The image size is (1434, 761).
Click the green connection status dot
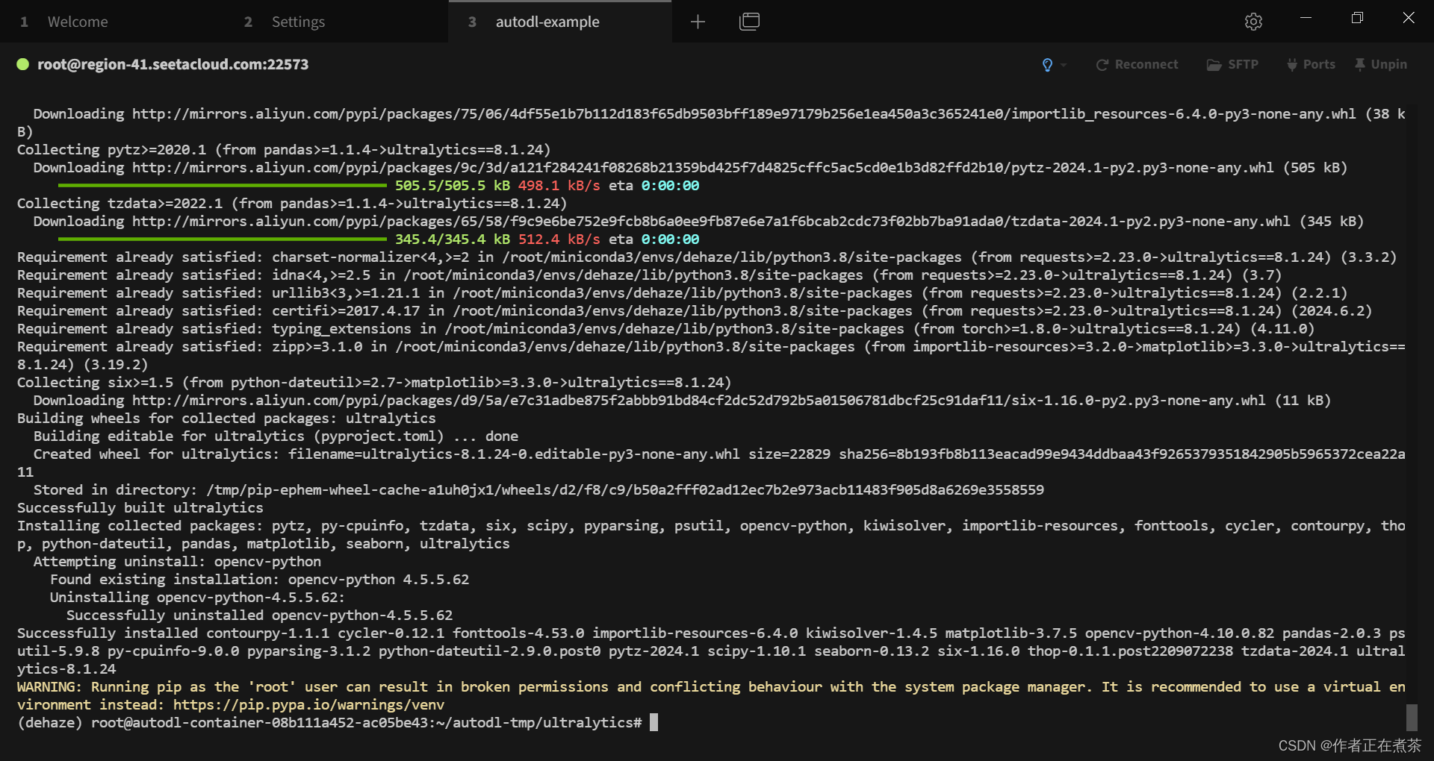pyautogui.click(x=22, y=65)
